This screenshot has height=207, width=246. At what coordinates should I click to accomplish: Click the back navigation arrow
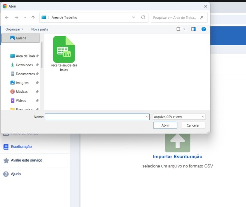[7, 17]
